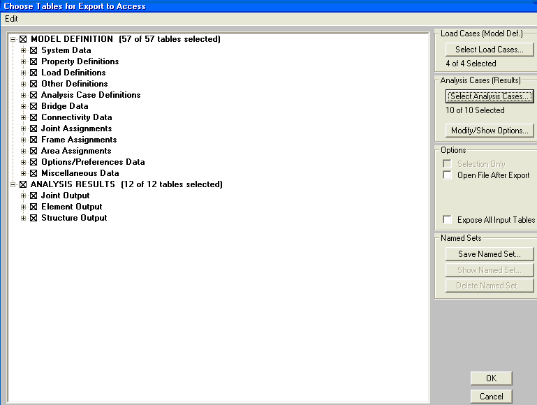Click the Select Load Cases button

point(490,50)
